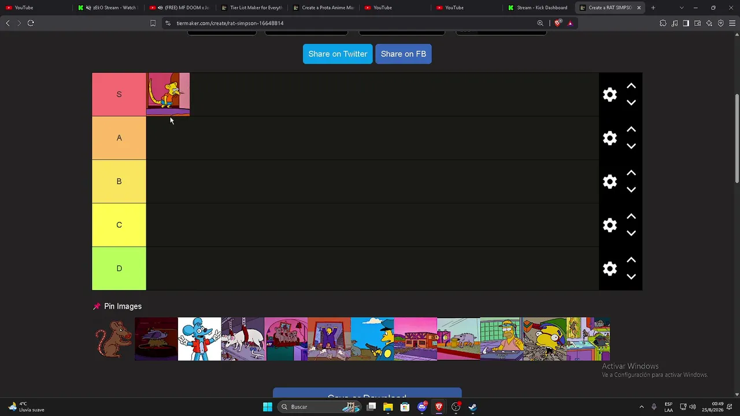
Task: Click the Share on FB button
Action: [404, 54]
